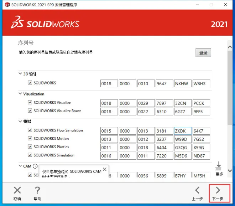Click Motion serial field containing 0013

coord(109,139)
